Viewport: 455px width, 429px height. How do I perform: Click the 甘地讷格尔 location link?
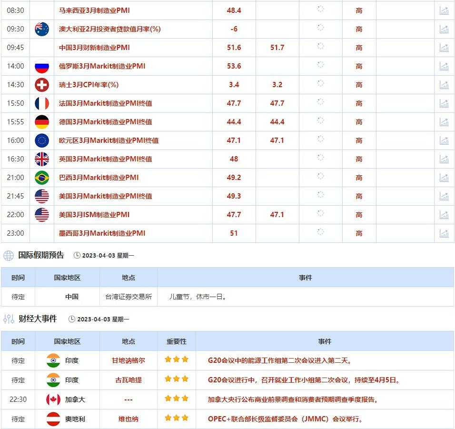coord(128,361)
